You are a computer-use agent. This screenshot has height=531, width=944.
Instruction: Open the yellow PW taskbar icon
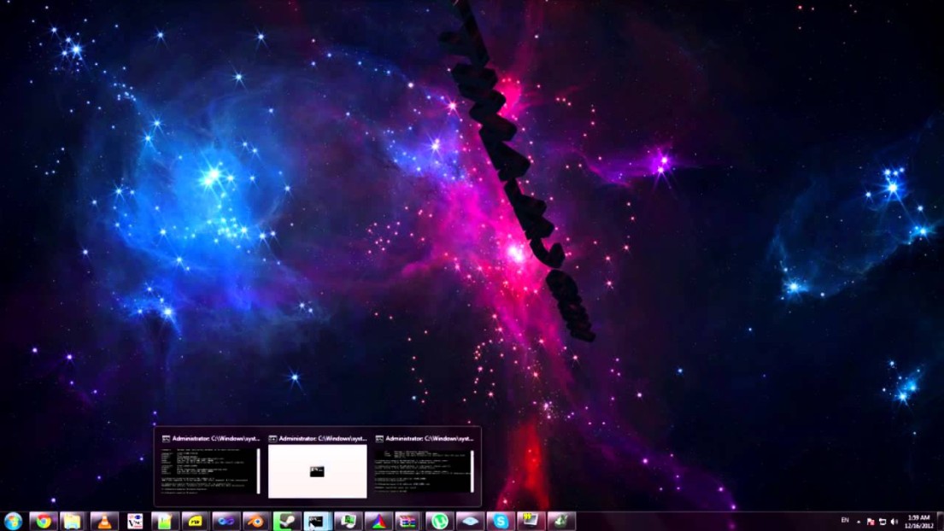[x=195, y=521]
